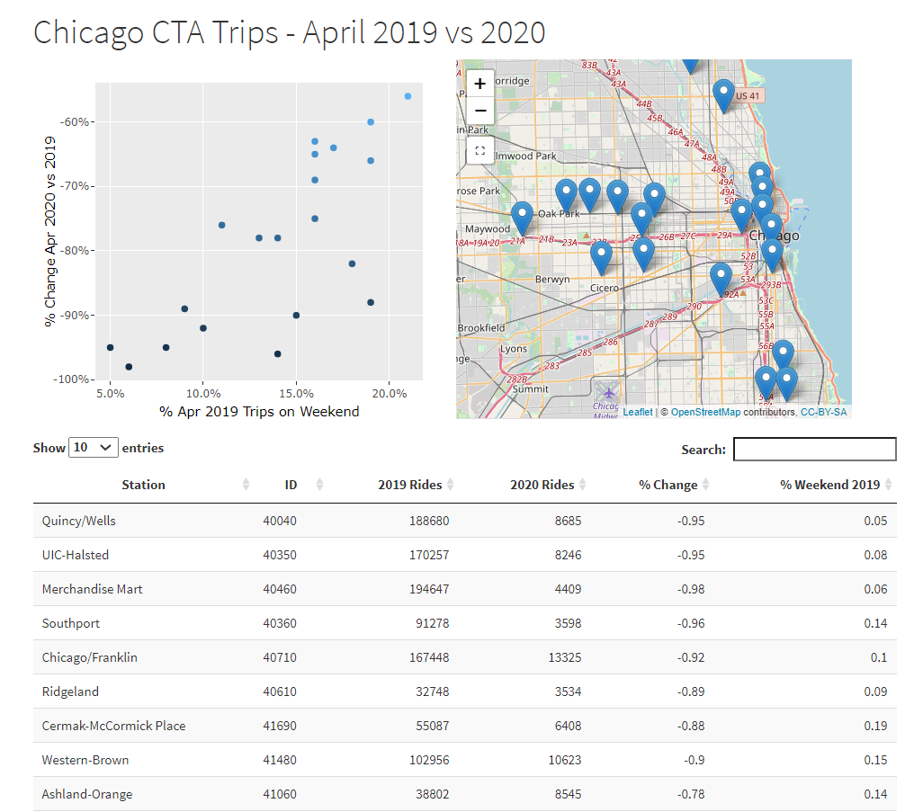Viewport: 914px width, 812px height.
Task: Open the CC-BY-SA license link
Action: coord(823,412)
